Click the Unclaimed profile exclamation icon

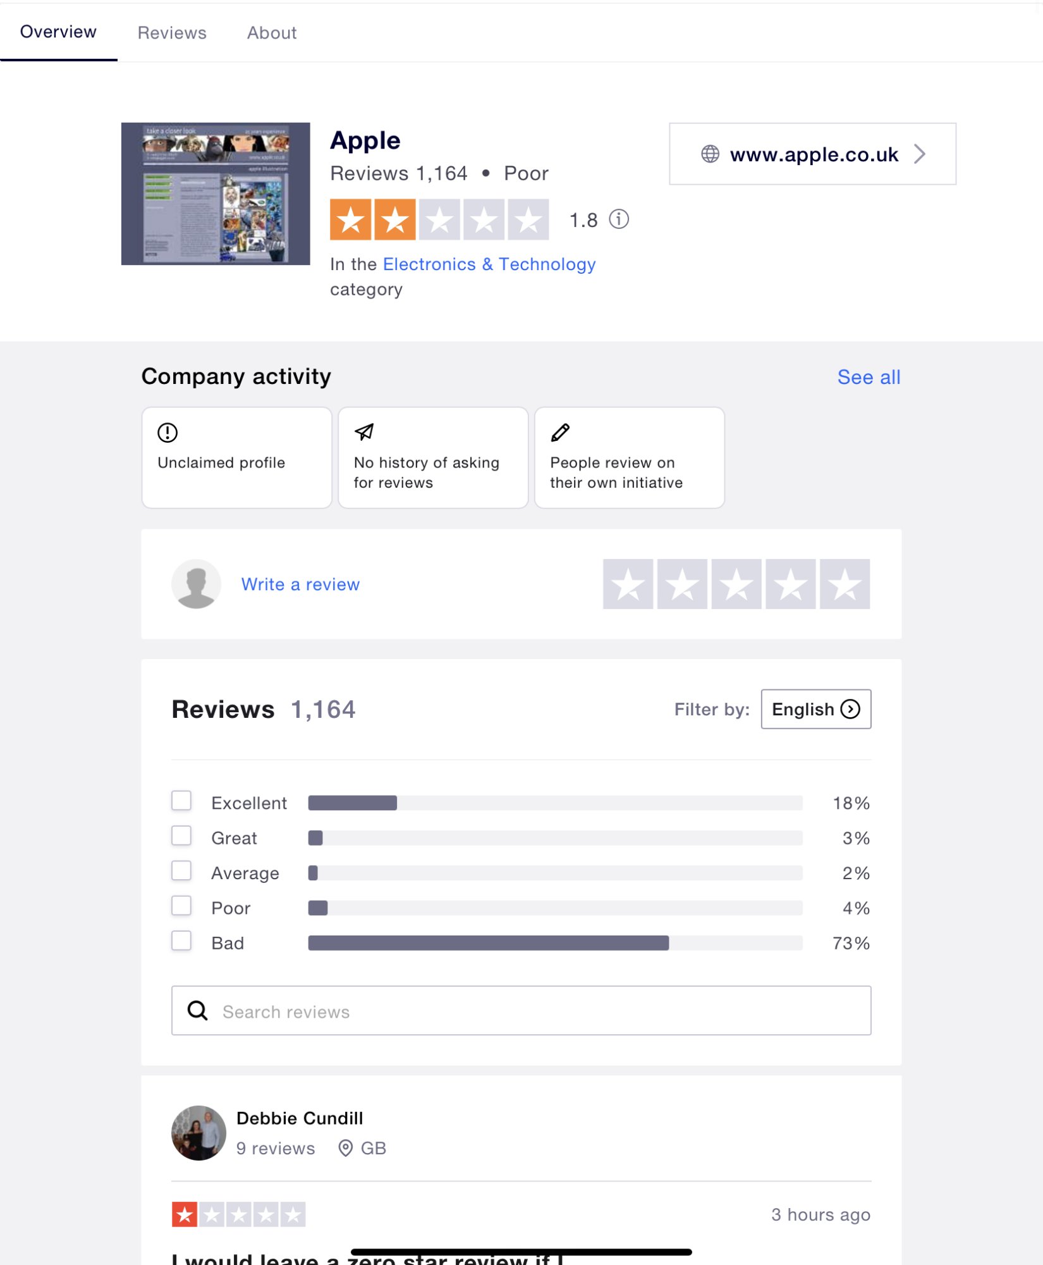168,433
